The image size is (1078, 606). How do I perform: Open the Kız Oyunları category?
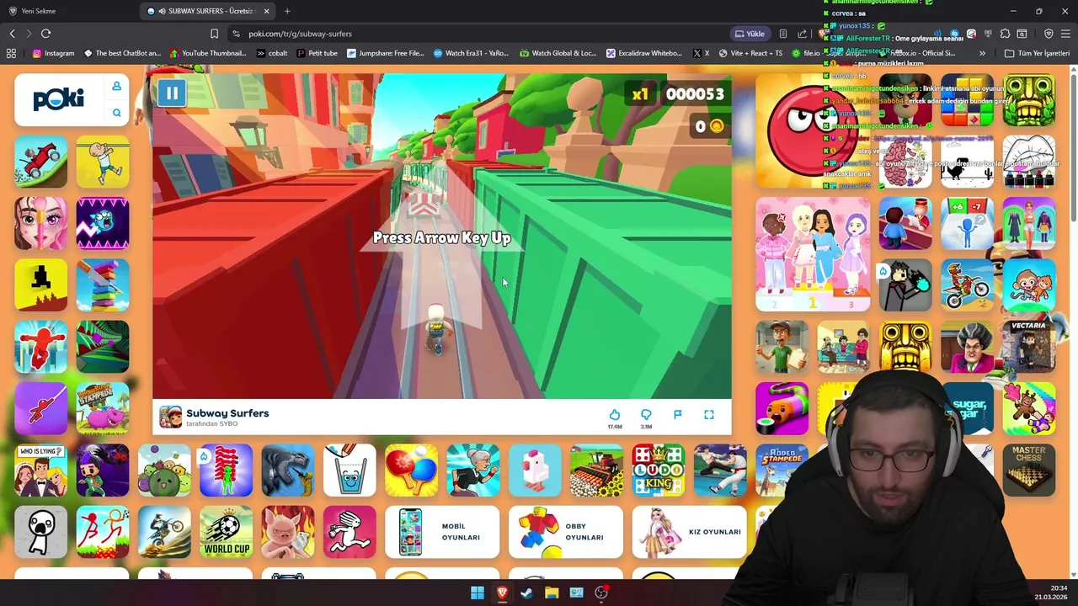point(689,531)
